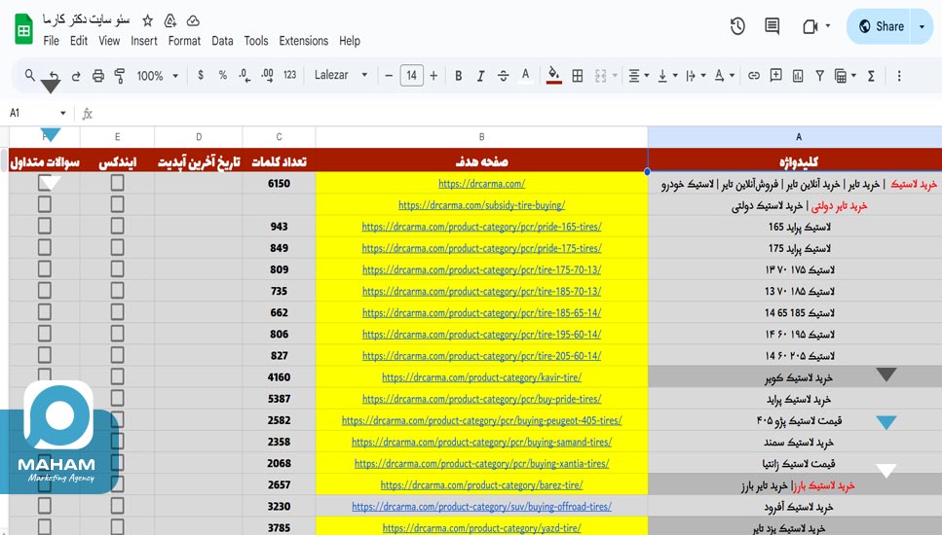Viewport: 942px width, 535px height.
Task: Search the menus with magnifier icon
Action: (29, 75)
